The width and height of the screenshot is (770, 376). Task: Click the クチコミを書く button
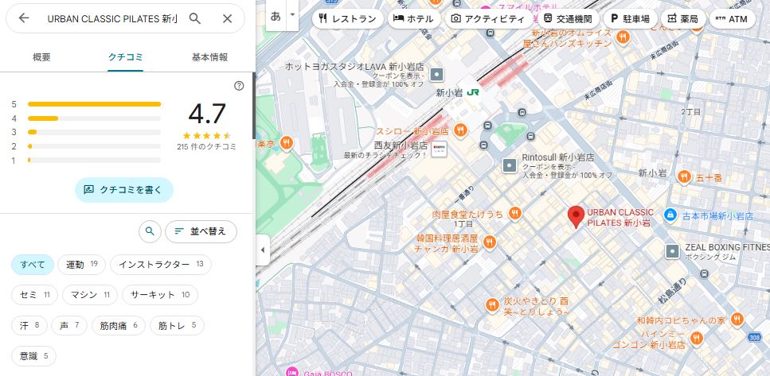pos(123,190)
